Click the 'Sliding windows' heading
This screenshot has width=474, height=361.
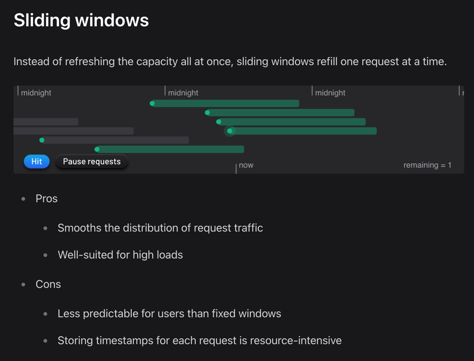[81, 20]
